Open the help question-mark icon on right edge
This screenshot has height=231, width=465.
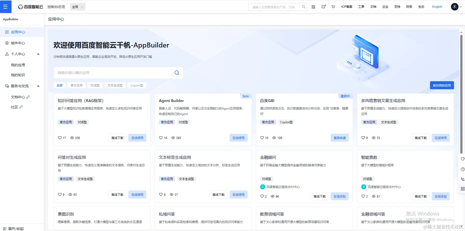pyautogui.click(x=462, y=169)
